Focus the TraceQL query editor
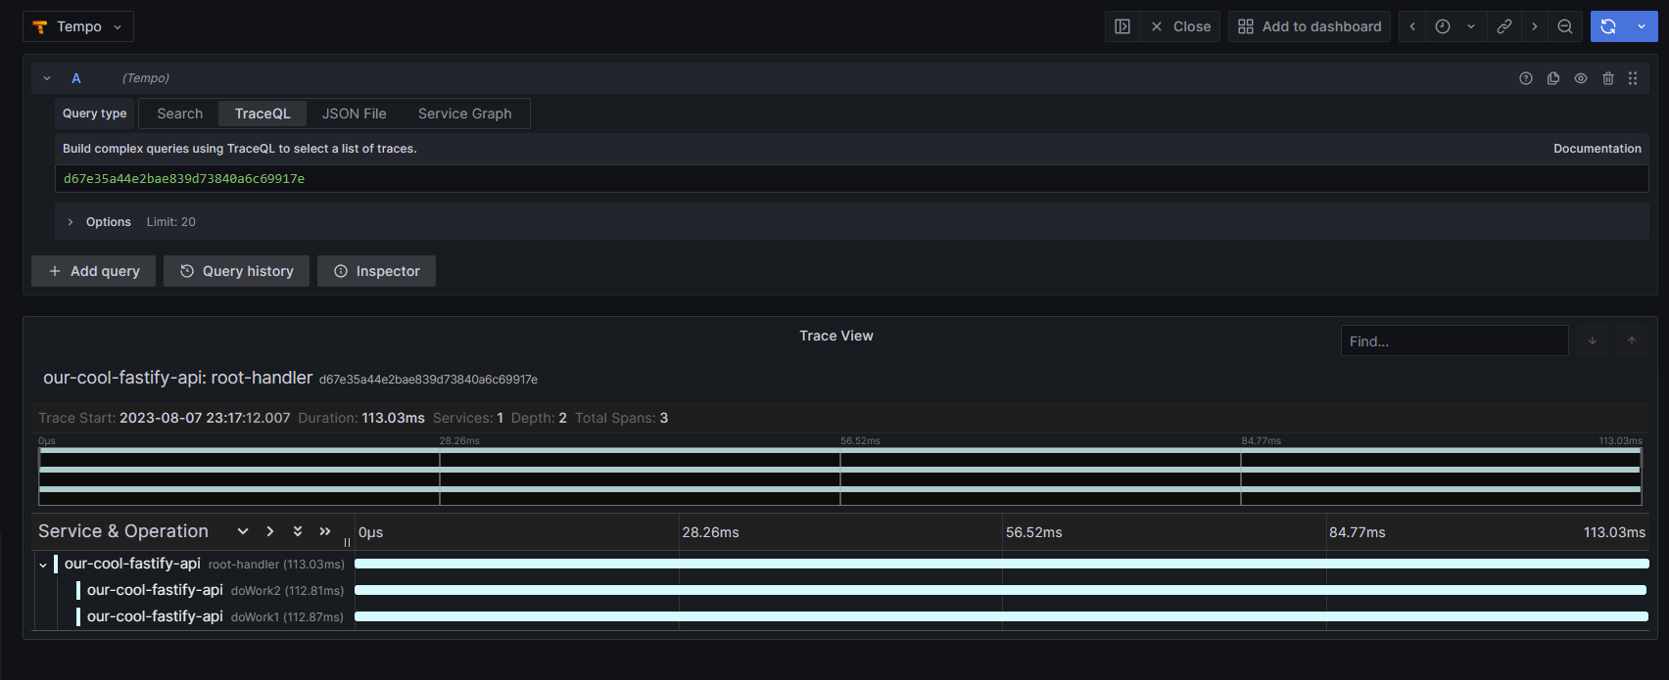 pyautogui.click(x=851, y=179)
